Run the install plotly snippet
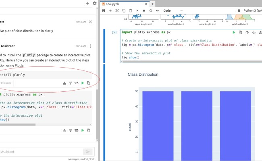 83,83
